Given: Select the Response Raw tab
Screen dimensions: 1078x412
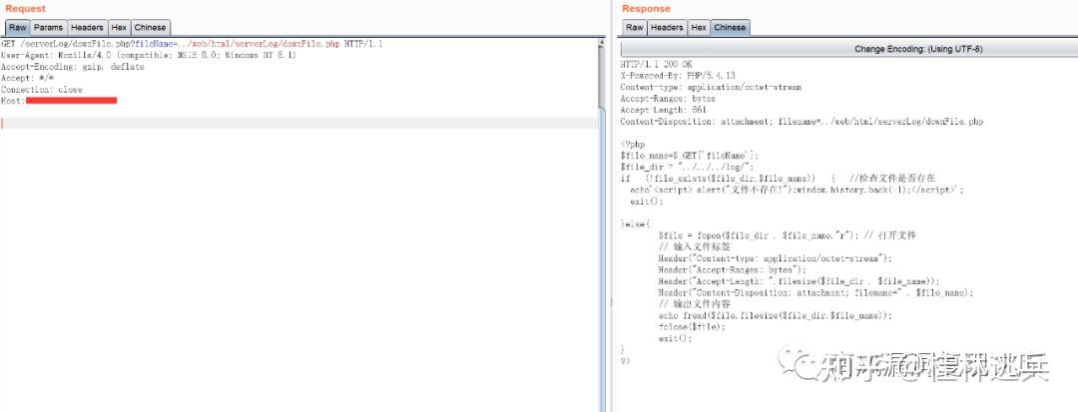Looking at the screenshot, I should (635, 28).
